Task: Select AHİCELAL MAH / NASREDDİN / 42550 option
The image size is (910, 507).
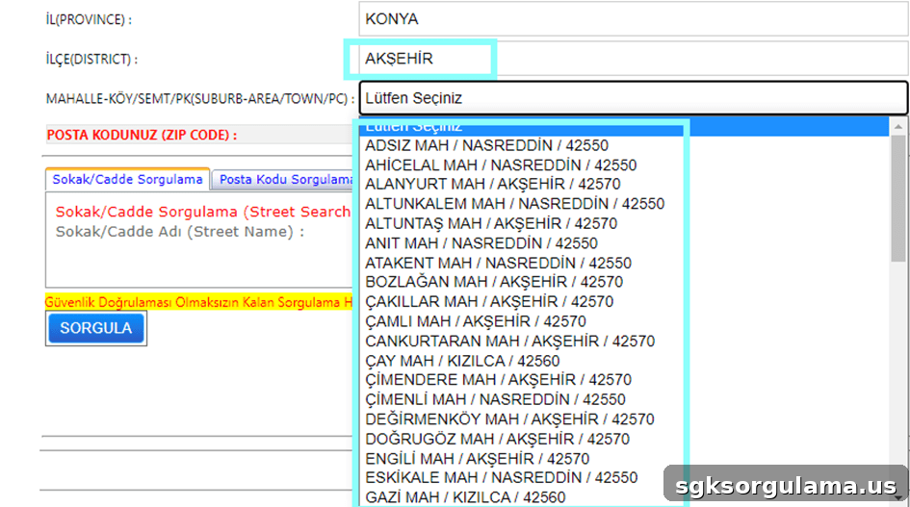Action: point(624,165)
